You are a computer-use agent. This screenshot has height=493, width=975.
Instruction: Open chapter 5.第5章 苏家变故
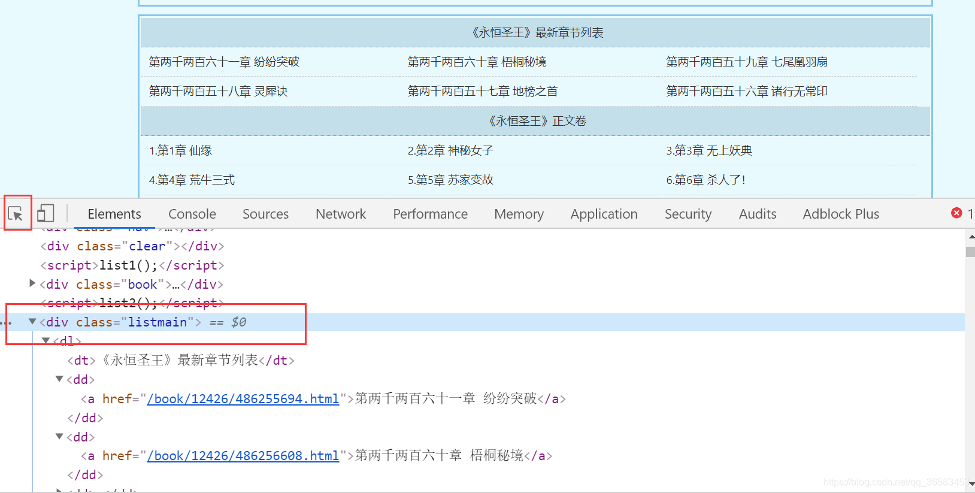coord(450,180)
